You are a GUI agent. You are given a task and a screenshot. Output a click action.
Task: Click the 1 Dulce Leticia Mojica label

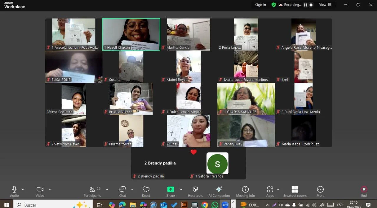(184, 112)
